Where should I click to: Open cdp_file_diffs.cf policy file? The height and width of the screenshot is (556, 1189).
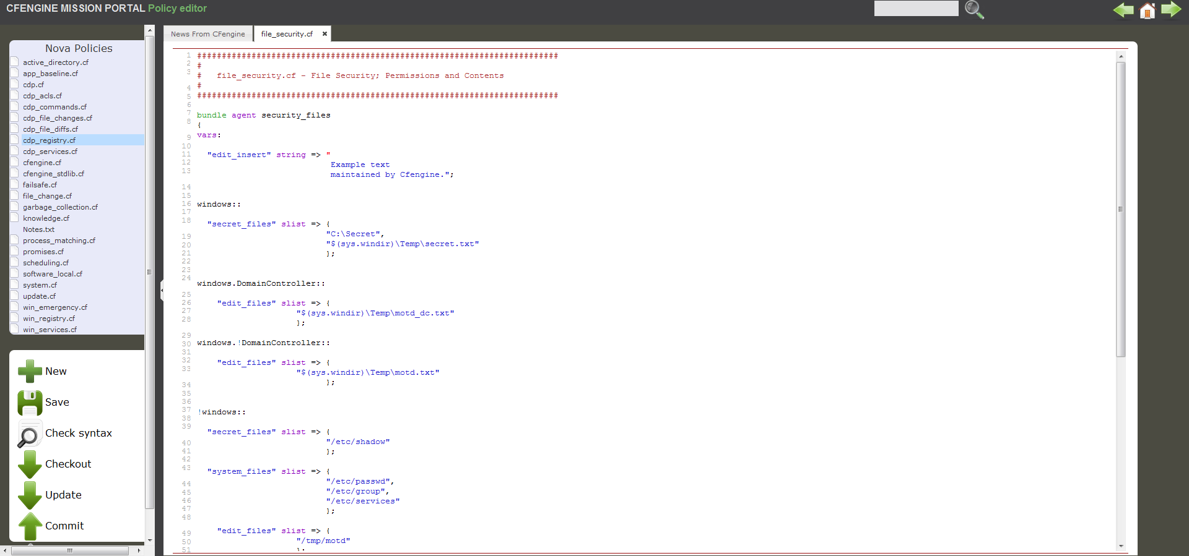[50, 129]
